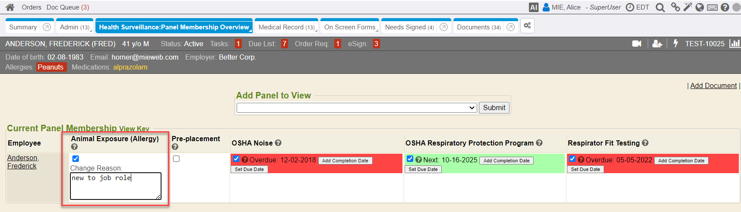Click the magic wand icon

687,7
